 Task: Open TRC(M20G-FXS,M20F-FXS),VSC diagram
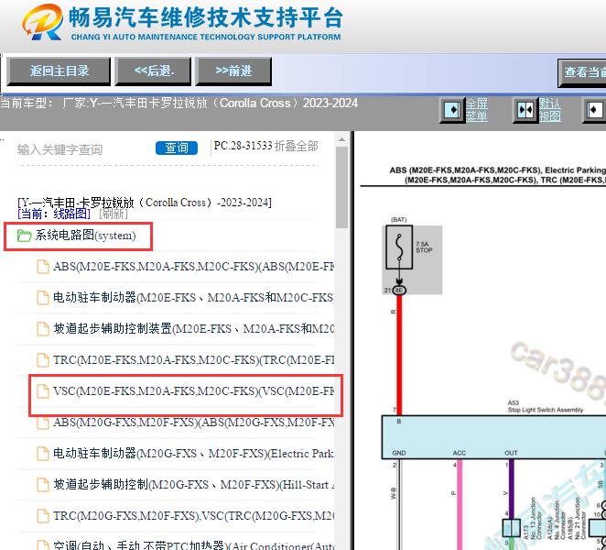(x=193, y=516)
